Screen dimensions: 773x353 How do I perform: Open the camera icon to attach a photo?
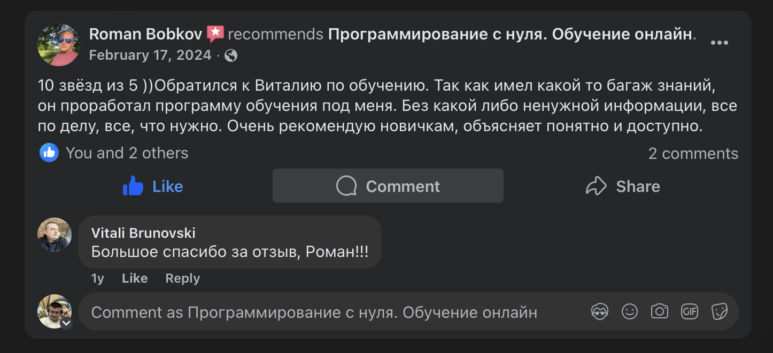pos(660,311)
